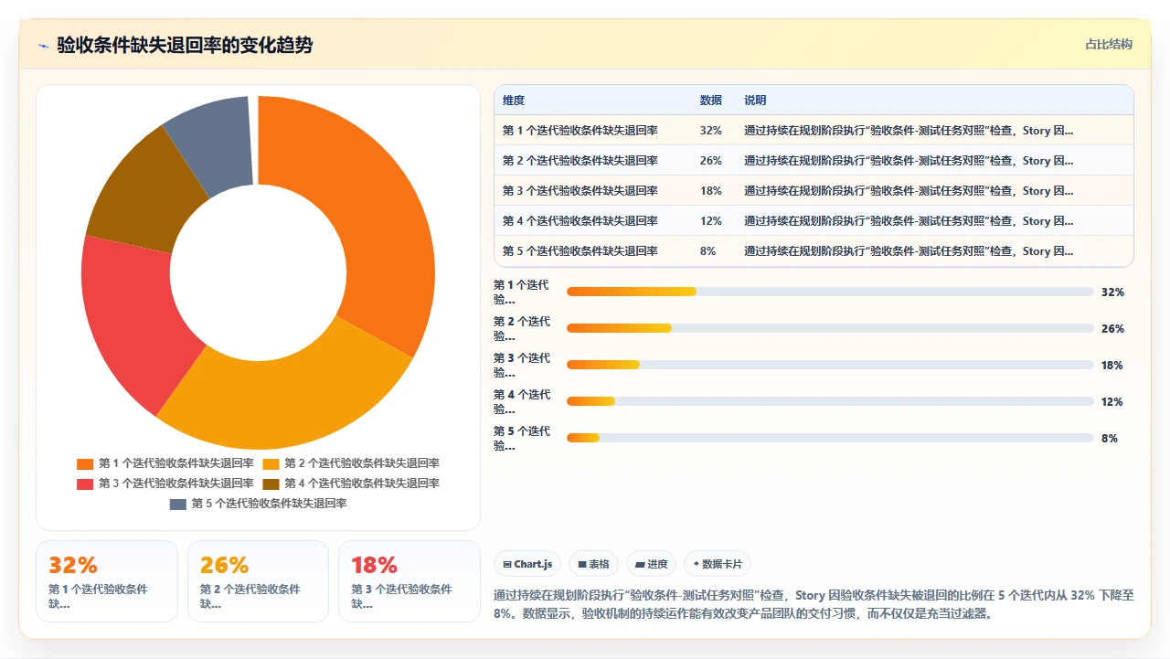Viewport: 1170px width, 659px height.
Task: Click the large orange donut slice
Action: coord(375,219)
